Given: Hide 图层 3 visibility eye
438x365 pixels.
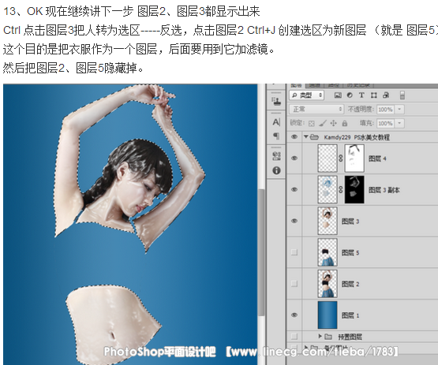Looking at the screenshot, I should point(294,221).
